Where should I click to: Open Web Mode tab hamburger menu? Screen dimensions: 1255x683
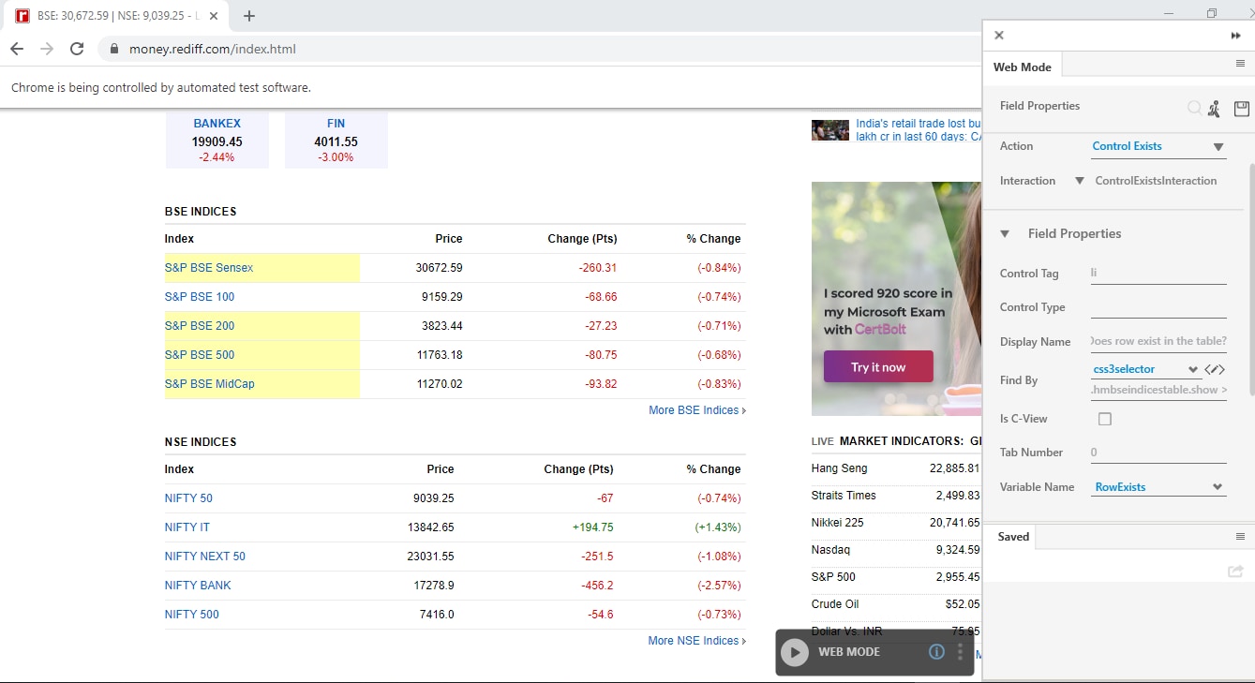pyautogui.click(x=1240, y=64)
